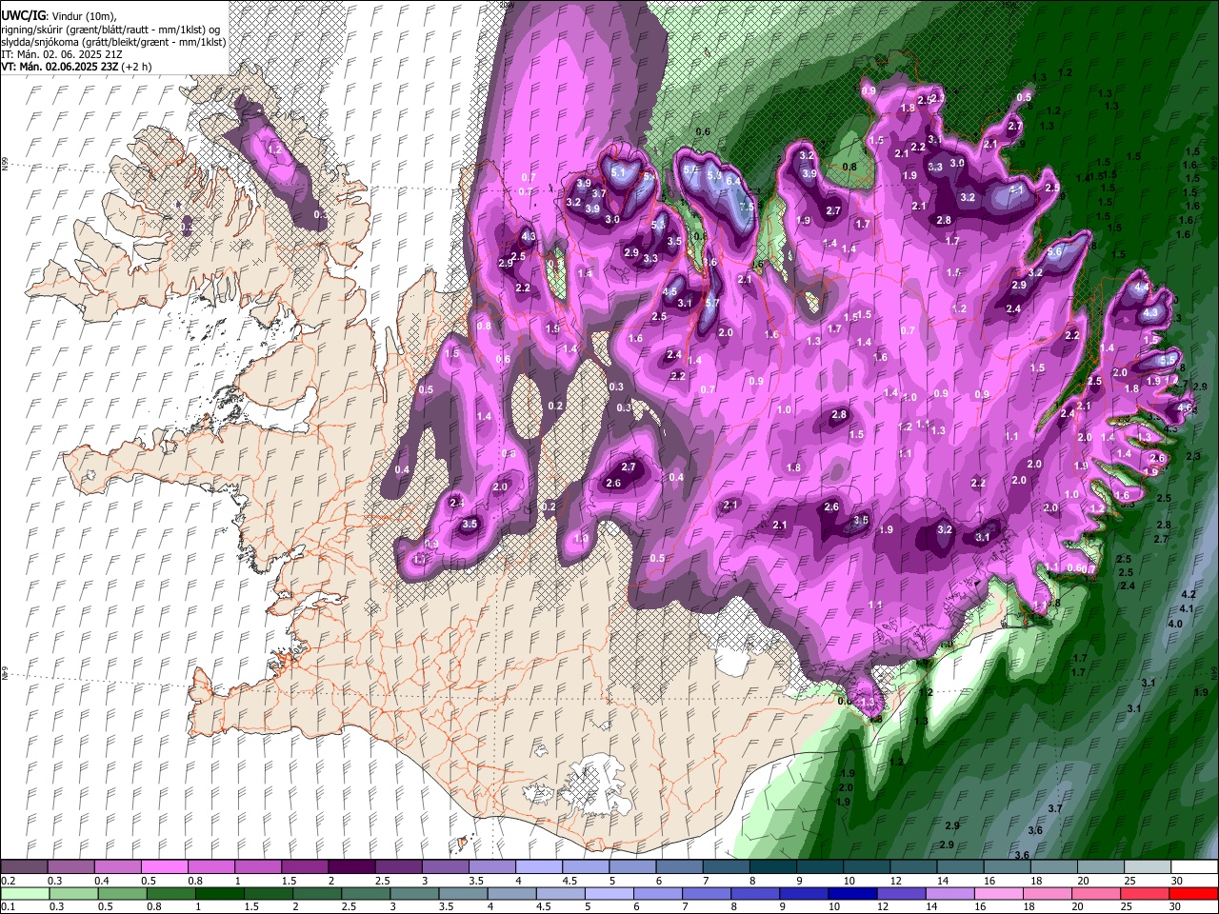The width and height of the screenshot is (1219, 914).
Task: Click the lightest green first swatch of lower scale
Action: point(24,893)
